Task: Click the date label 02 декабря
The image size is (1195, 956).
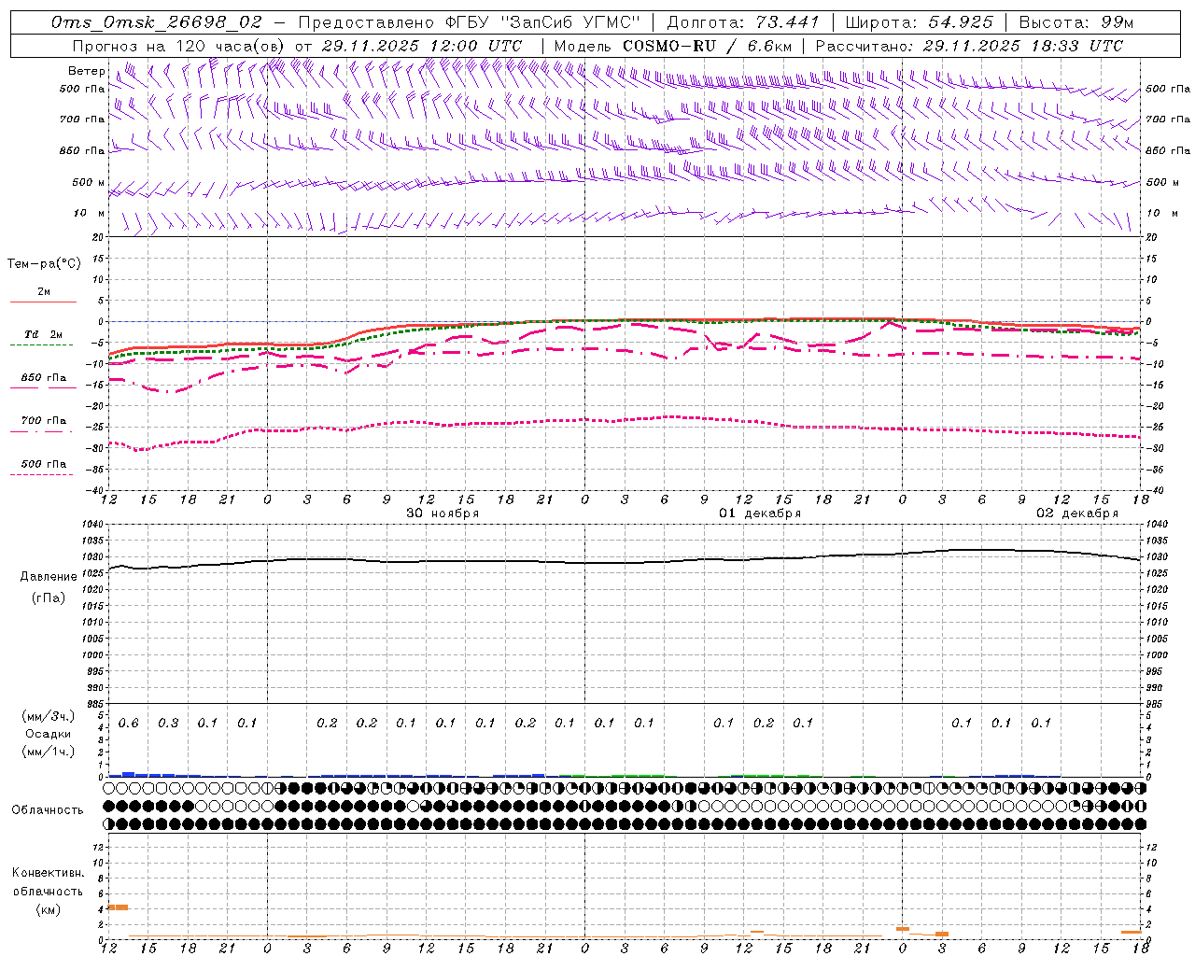Action: point(1077,513)
